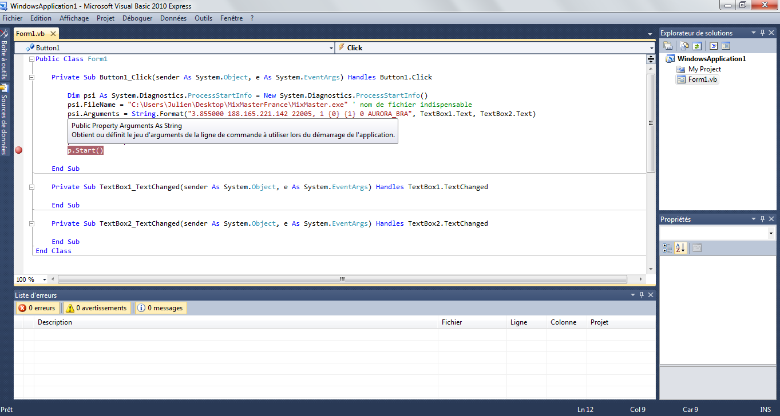Screen dimensions: 780x416
Task: Collapse the Public Class Form1 region
Action: click(x=31, y=59)
